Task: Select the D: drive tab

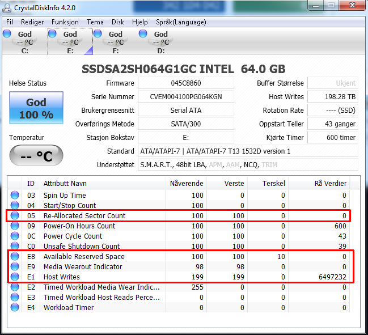Action: 161,41
